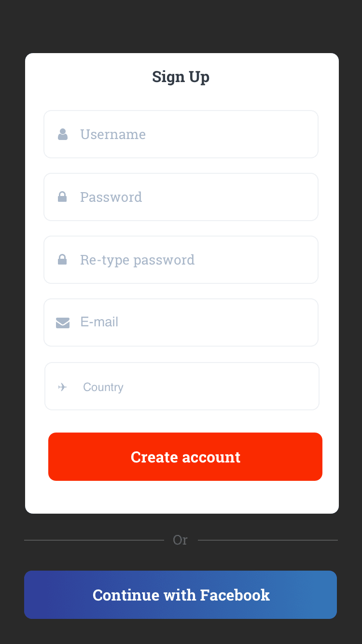Screen dimensions: 362x644
Task: Click the padlock icon in Password field
Action: (x=62, y=197)
